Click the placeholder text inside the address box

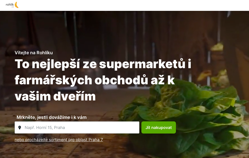pyautogui.click(x=45, y=128)
